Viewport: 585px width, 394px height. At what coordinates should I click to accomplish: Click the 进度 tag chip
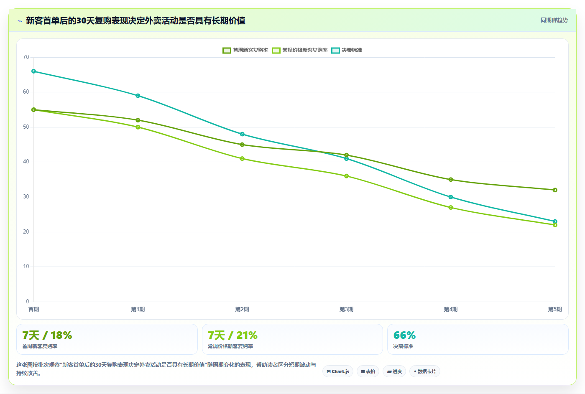point(394,371)
